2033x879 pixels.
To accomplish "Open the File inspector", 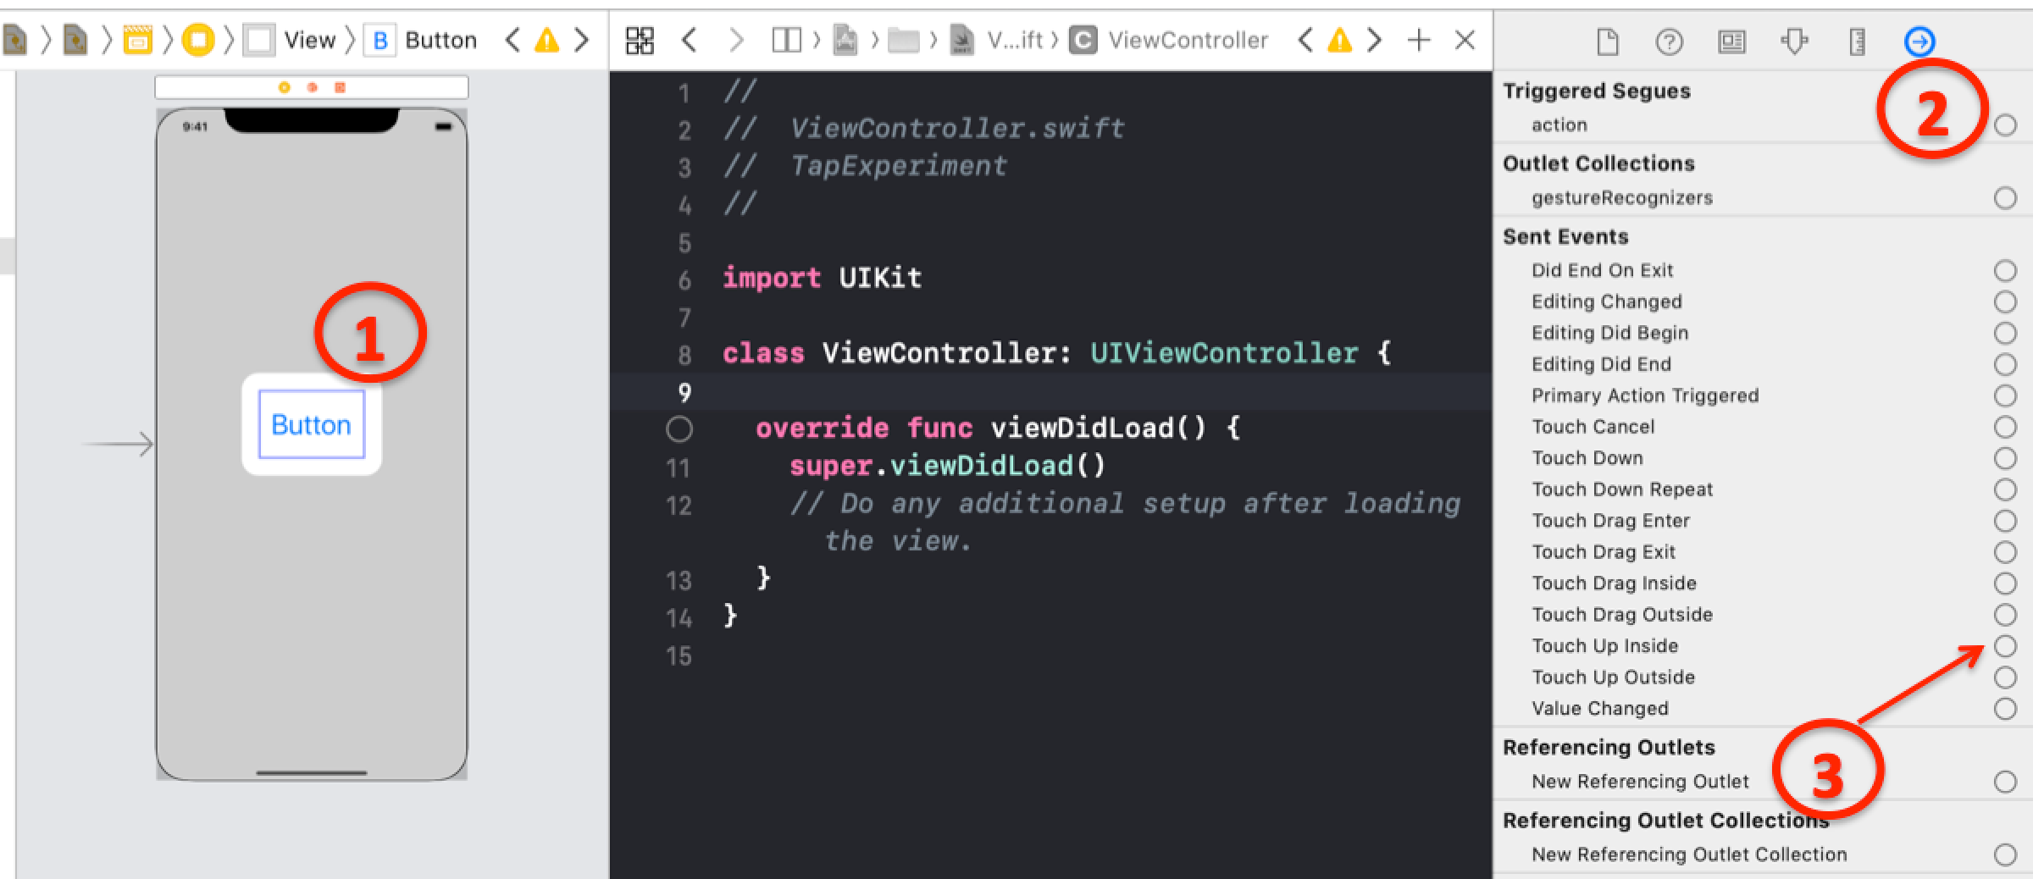I will (x=1607, y=40).
